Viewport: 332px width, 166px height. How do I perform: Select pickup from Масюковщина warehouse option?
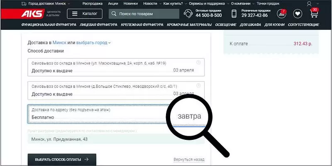[116, 67]
